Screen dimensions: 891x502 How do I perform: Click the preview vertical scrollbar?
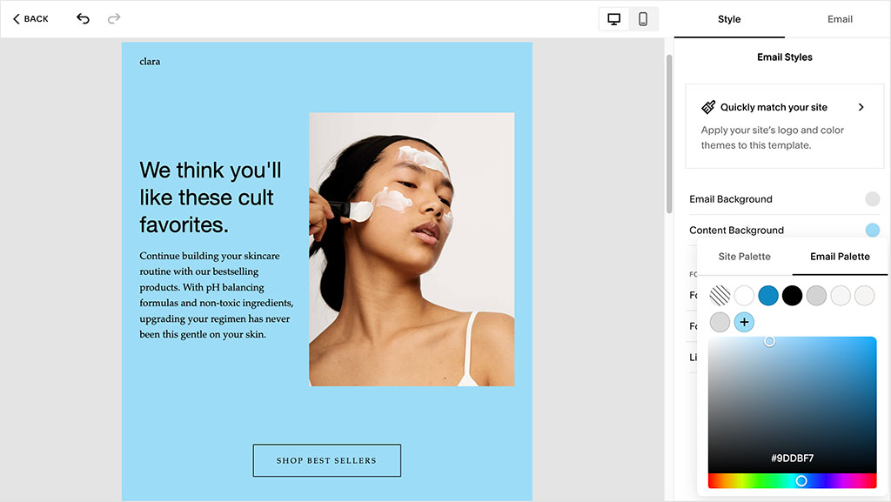(669, 134)
